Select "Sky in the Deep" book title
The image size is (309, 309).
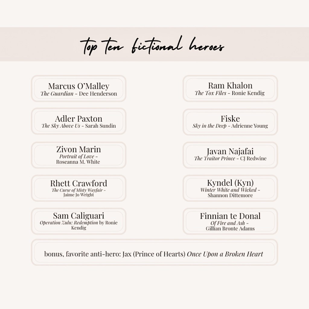[x=209, y=126]
